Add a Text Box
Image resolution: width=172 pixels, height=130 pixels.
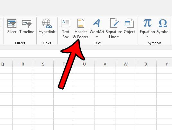pyautogui.click(x=66, y=29)
